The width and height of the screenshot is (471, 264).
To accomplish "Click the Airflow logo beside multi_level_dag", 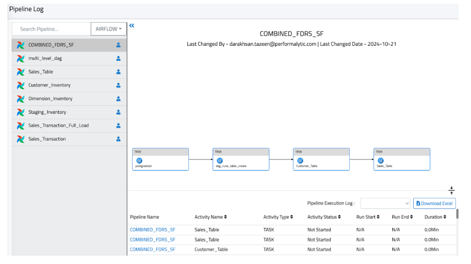I will (21, 59).
